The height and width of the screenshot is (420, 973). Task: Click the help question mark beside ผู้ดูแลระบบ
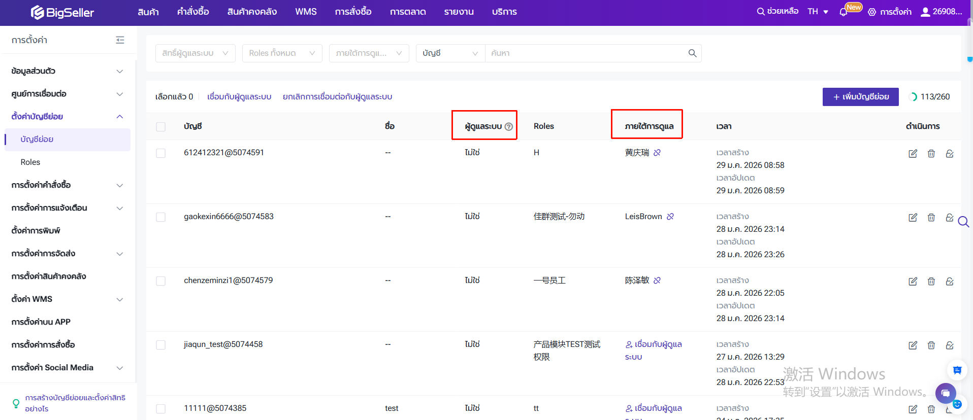(509, 127)
